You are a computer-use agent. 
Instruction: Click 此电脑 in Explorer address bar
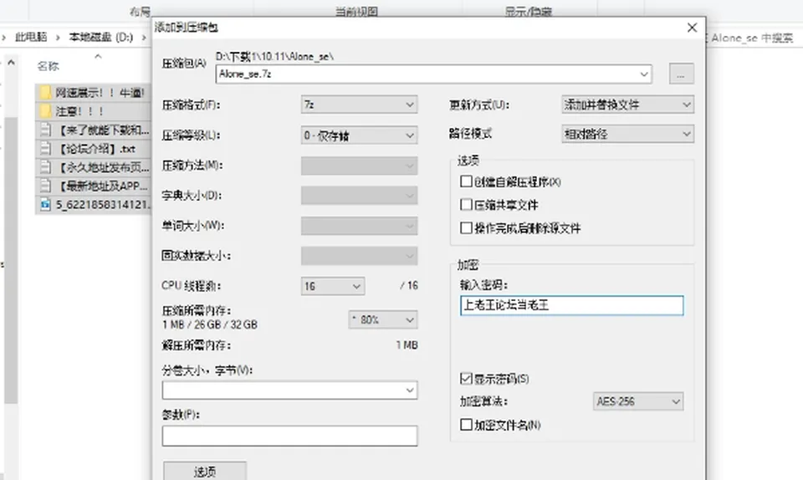[x=31, y=37]
